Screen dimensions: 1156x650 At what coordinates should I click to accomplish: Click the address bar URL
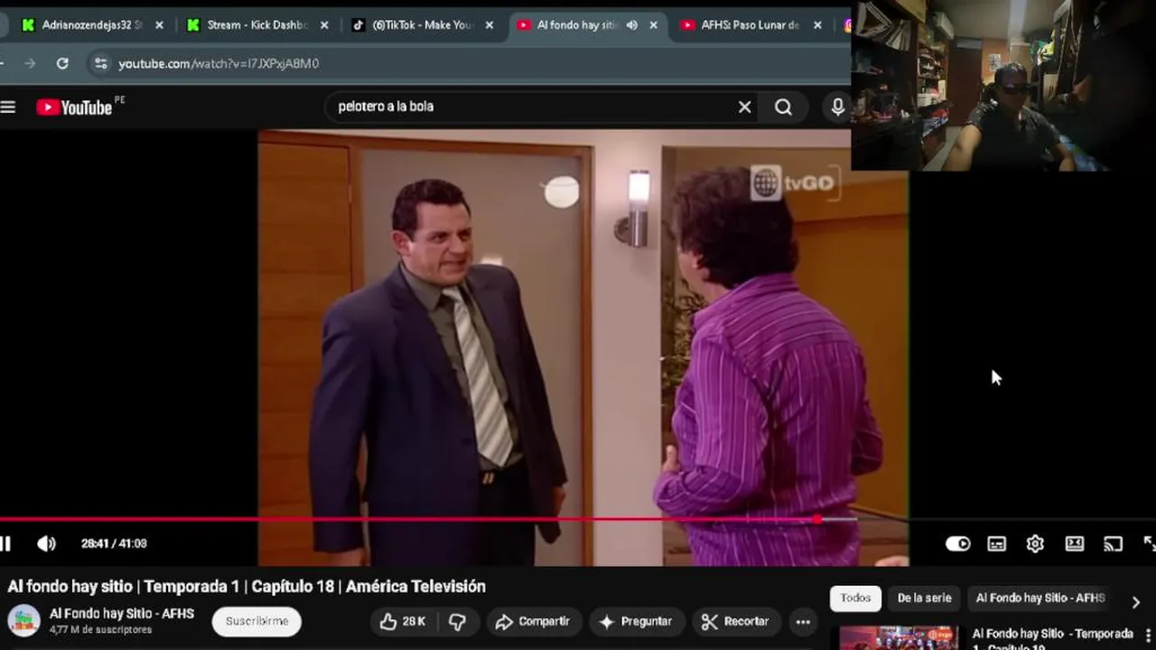[x=219, y=63]
